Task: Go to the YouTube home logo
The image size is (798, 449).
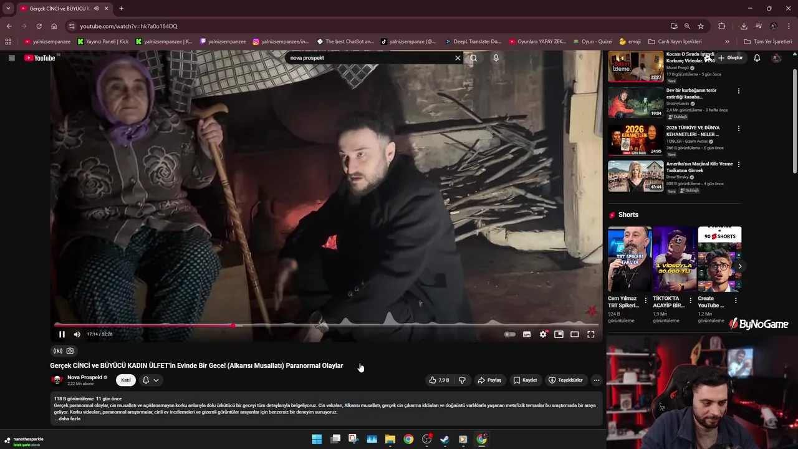Action: 40,58
